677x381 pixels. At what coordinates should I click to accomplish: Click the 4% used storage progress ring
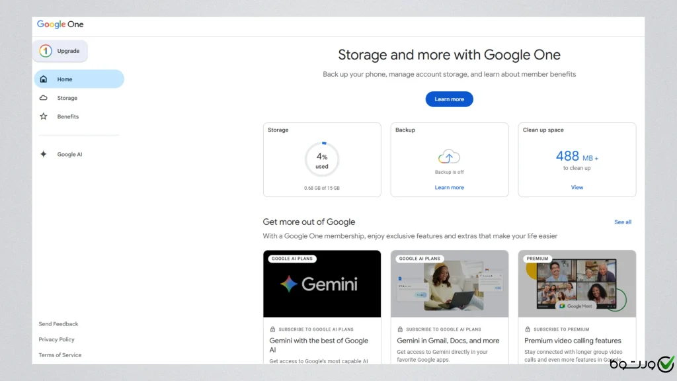(x=322, y=159)
